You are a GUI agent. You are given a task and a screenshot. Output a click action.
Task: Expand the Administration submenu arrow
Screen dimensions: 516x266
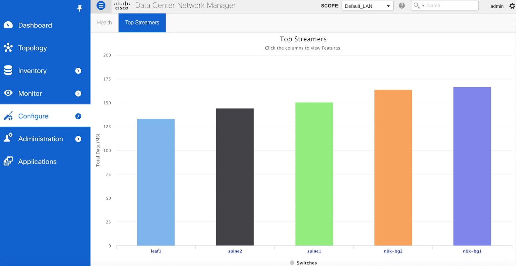click(78, 139)
